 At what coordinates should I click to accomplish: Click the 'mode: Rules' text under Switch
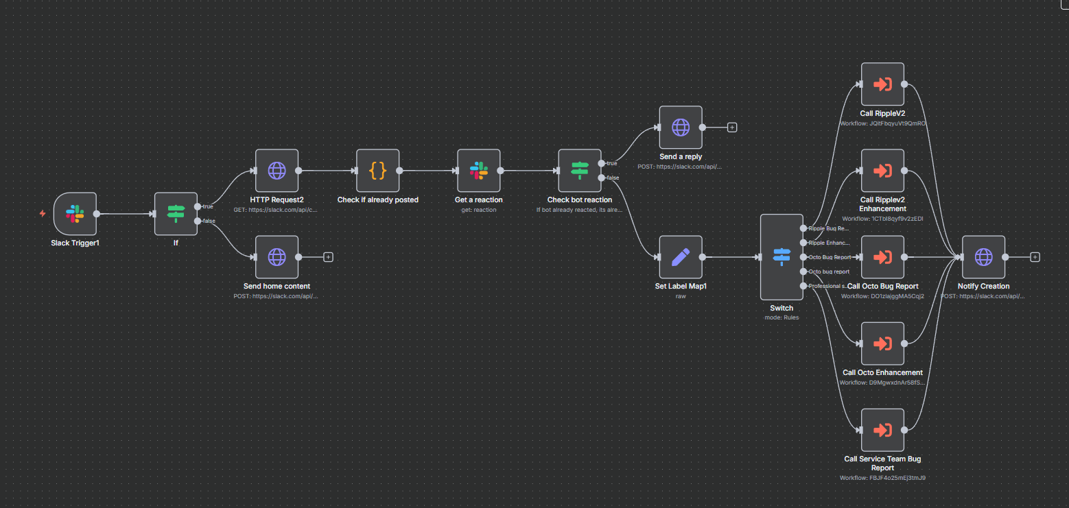782,317
